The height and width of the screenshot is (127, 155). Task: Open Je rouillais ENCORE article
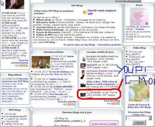tap(62, 87)
